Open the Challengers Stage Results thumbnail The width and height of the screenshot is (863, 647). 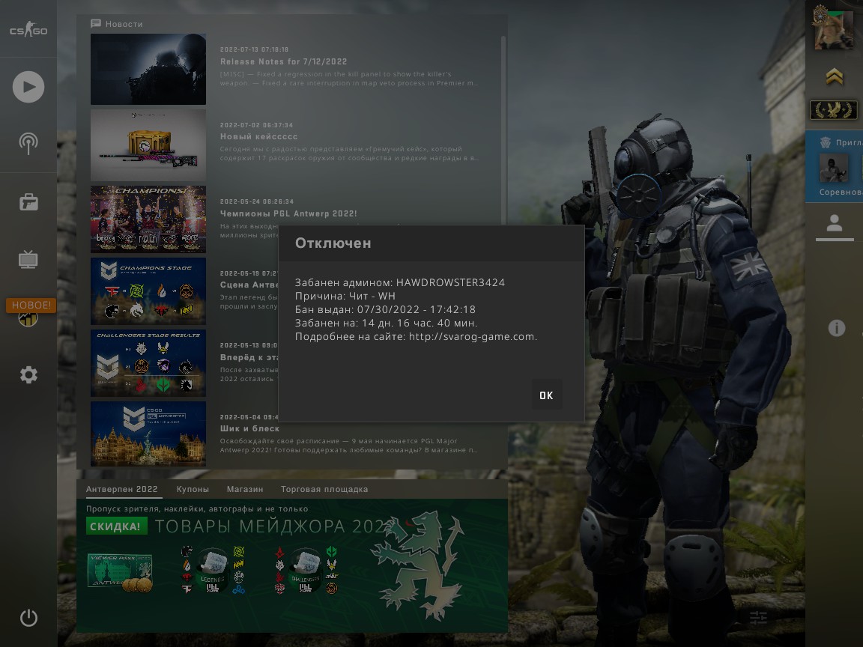click(148, 363)
